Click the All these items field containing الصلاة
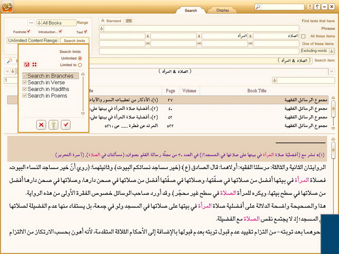This screenshot has width=339, height=254. coord(276,36)
